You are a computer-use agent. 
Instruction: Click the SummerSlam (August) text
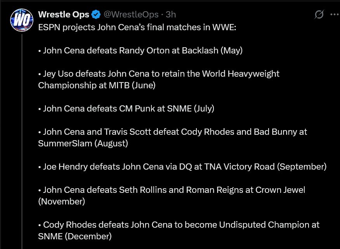[x=83, y=143]
